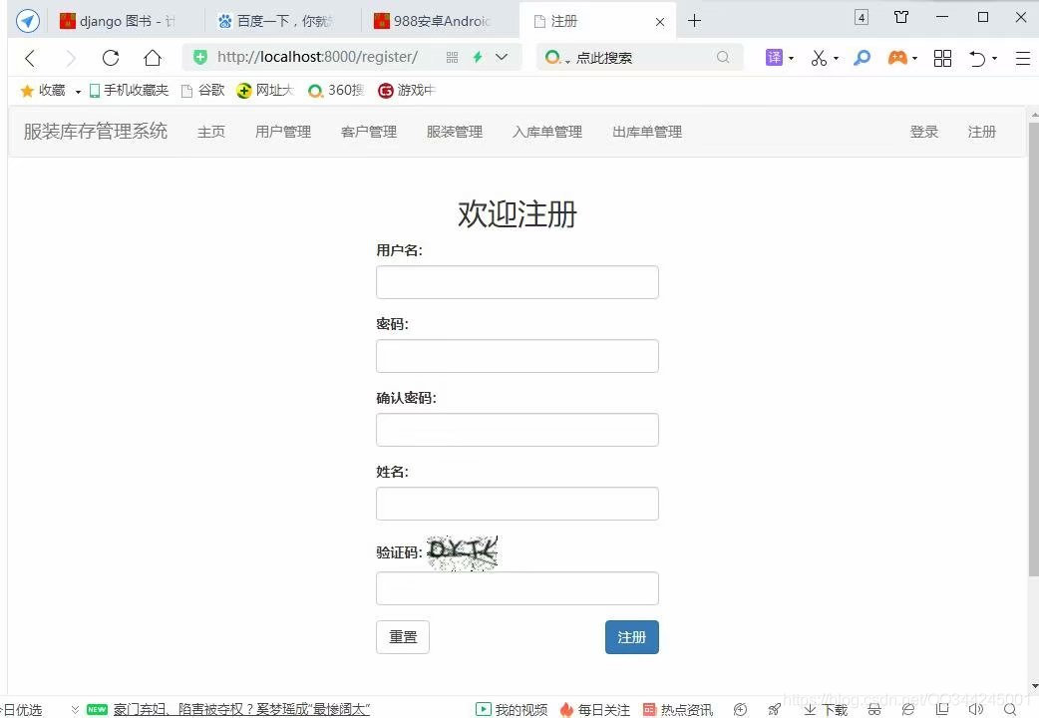Open the undo arrow dropdown
Image resolution: width=1039 pixels, height=718 pixels.
coord(994,59)
